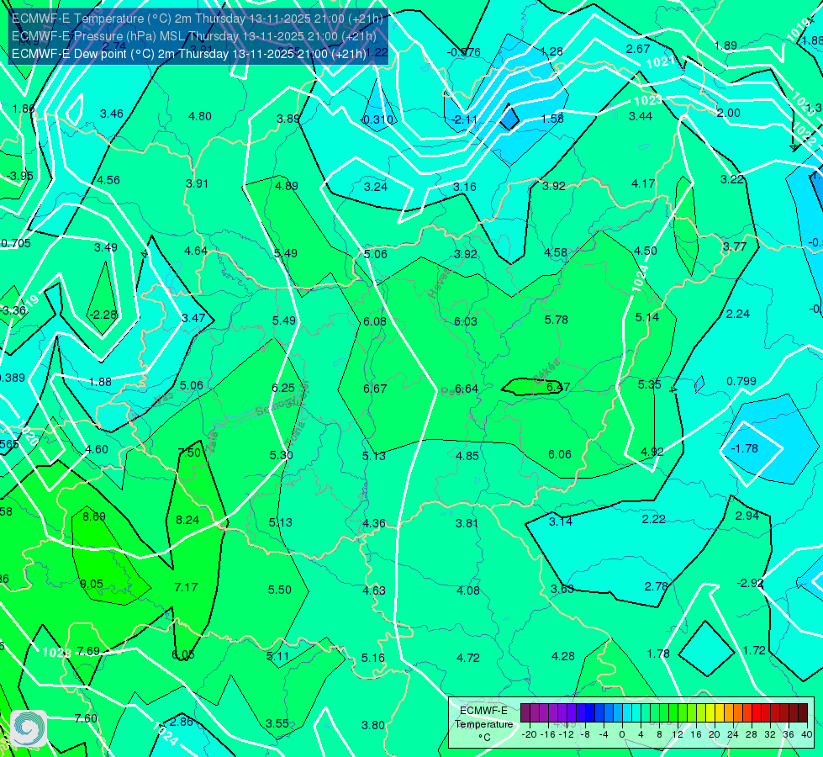
Task: Click the dew point value 8.69
Action: [x=94, y=516]
